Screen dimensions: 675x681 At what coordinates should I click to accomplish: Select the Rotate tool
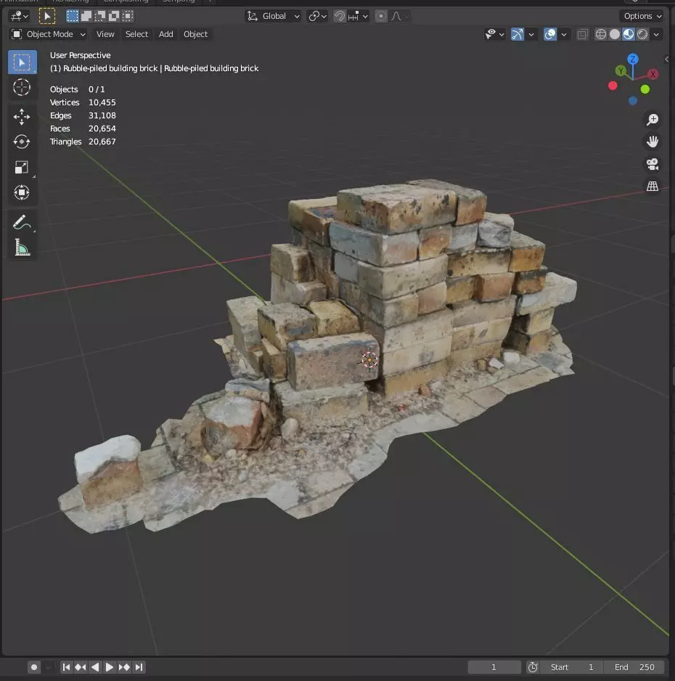tap(22, 142)
